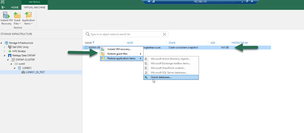Click the ONTAP-CLUSTER cluster icon

click(x=13, y=60)
